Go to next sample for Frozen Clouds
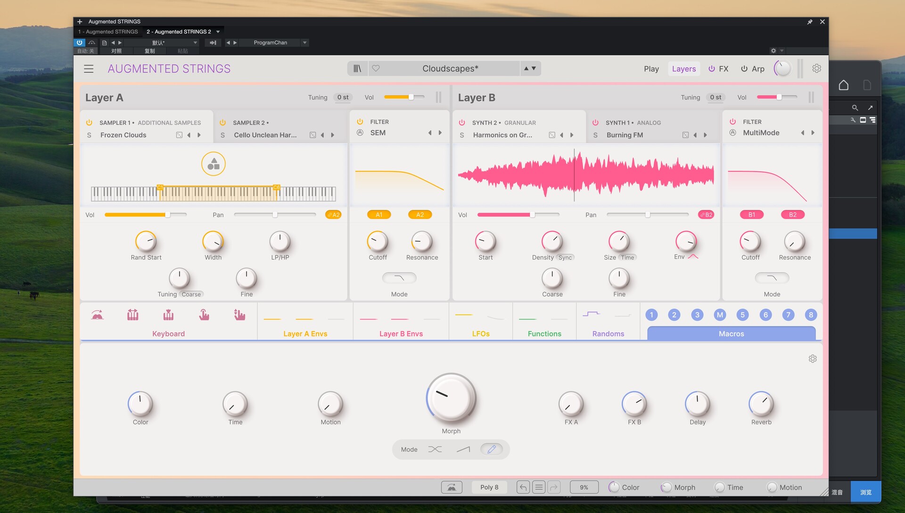Viewport: 905px width, 513px height. coord(199,135)
